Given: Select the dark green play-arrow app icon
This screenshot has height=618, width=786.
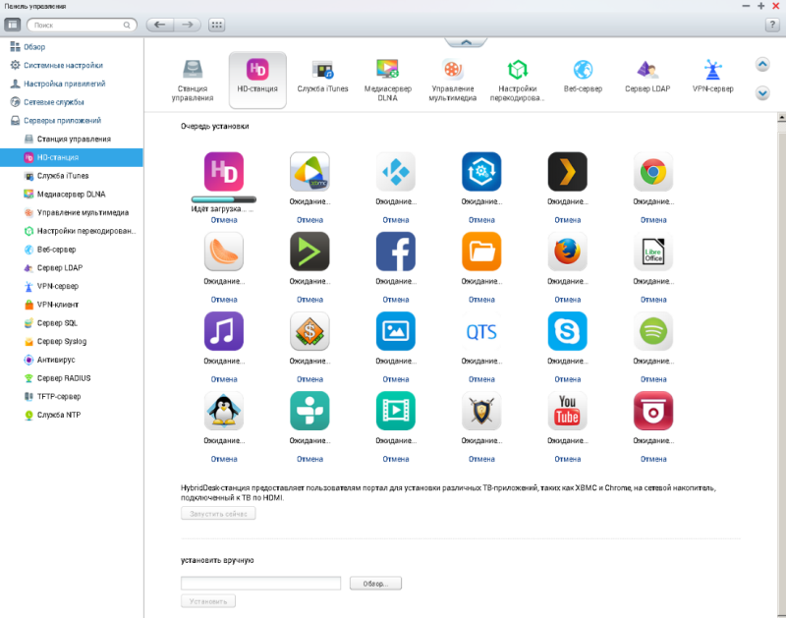Looking at the screenshot, I should 309,252.
